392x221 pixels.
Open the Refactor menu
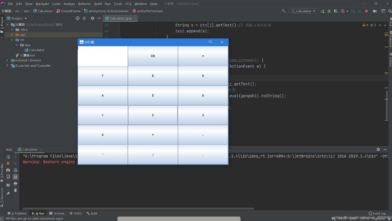tap(84, 4)
